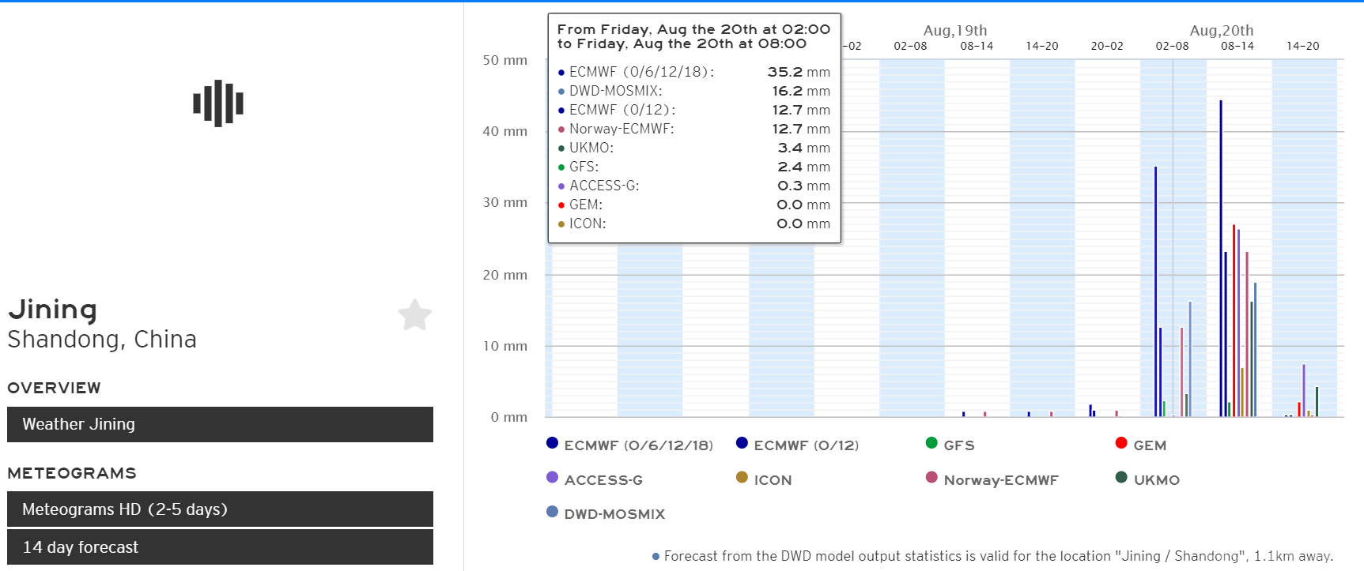The width and height of the screenshot is (1364, 571).
Task: Click the tooltip GEM 0.0 mm row
Action: (x=694, y=205)
